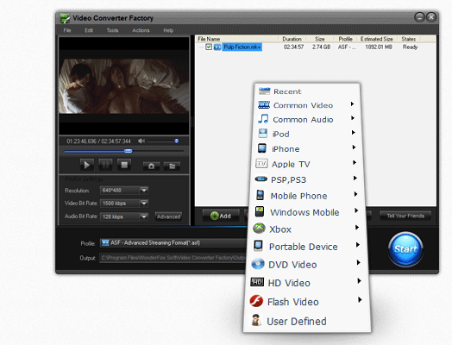
Task: Click the DVD disc icon
Action: (x=257, y=264)
